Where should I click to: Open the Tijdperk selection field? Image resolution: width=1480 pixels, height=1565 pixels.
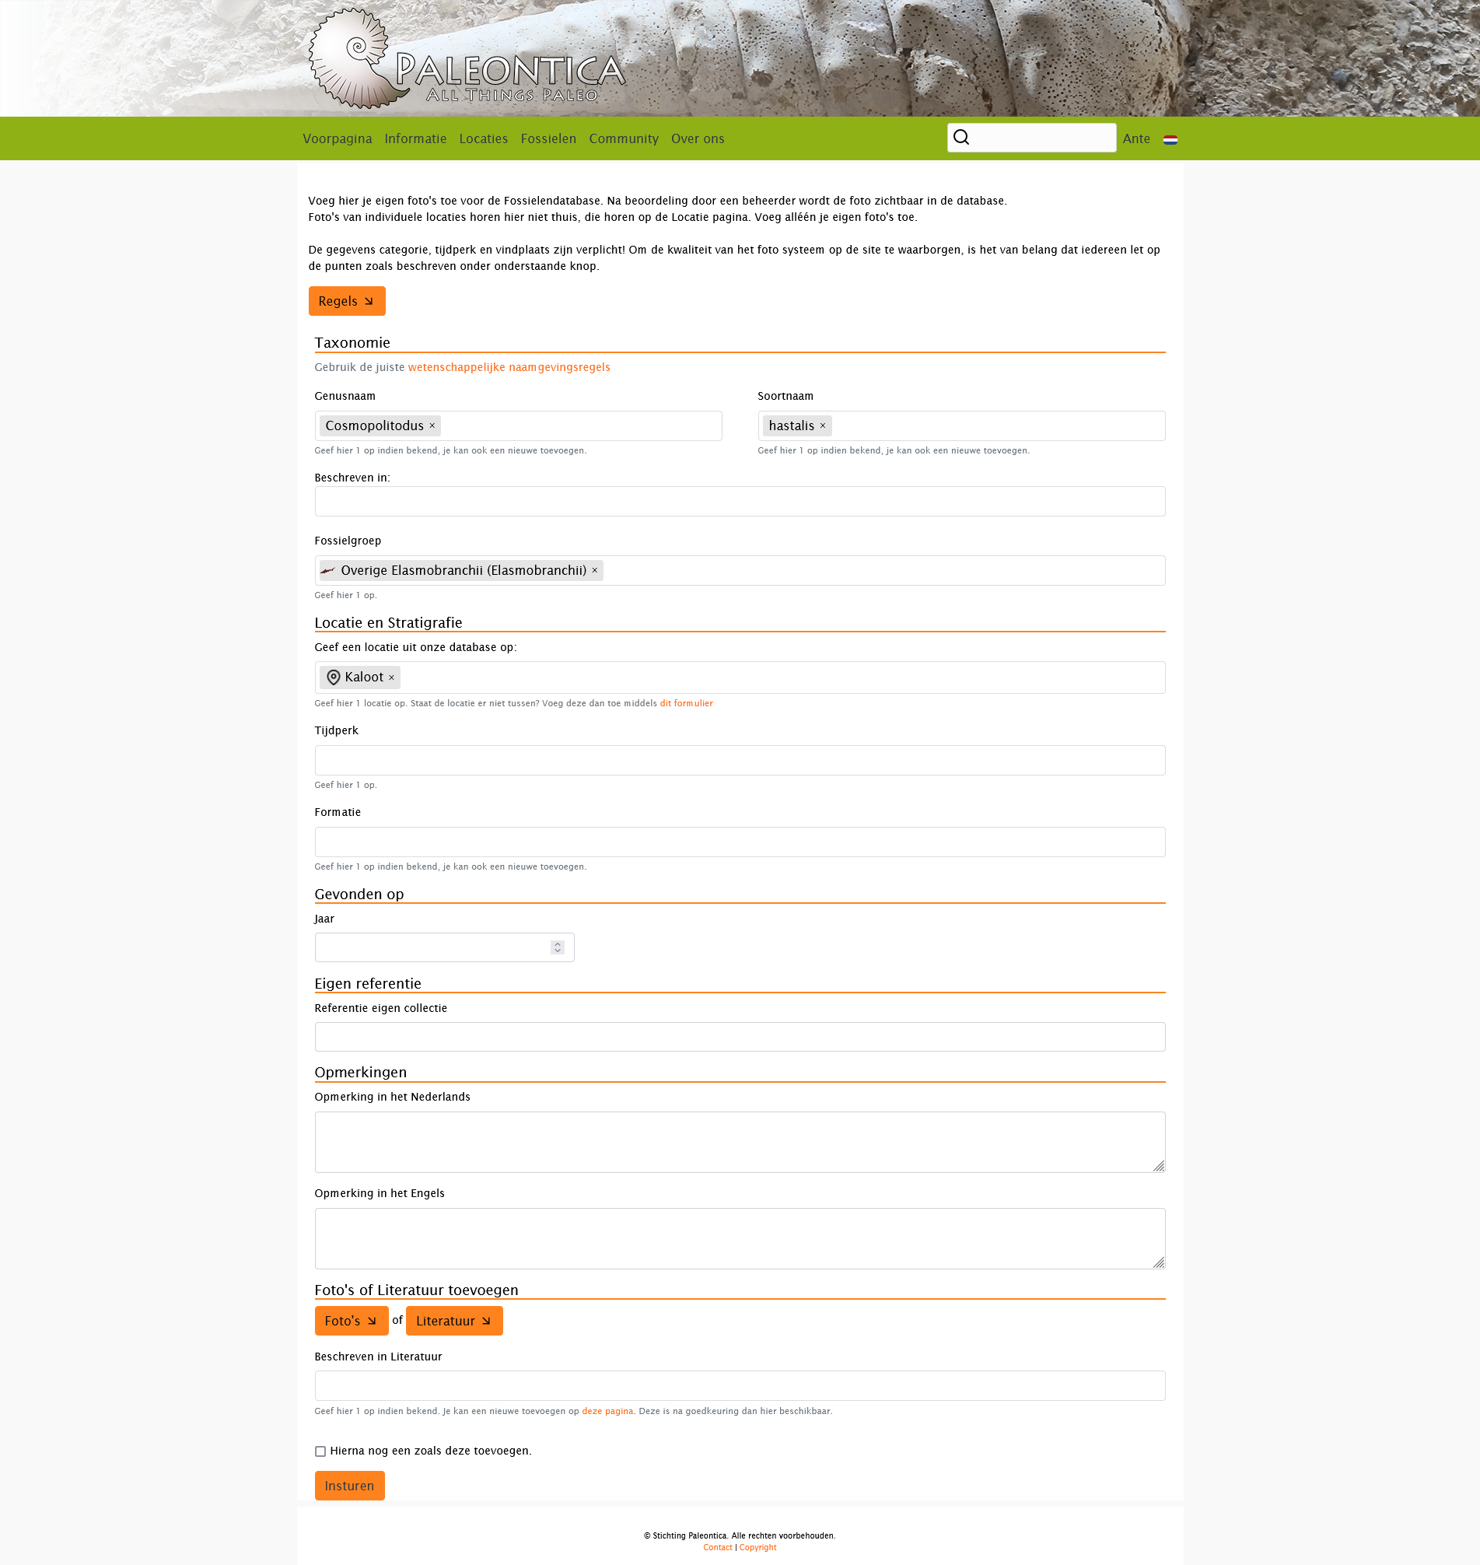tap(739, 761)
